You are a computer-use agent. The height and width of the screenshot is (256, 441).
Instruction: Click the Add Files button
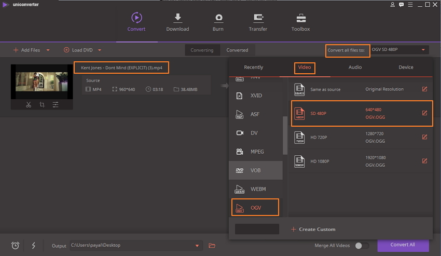[26, 50]
